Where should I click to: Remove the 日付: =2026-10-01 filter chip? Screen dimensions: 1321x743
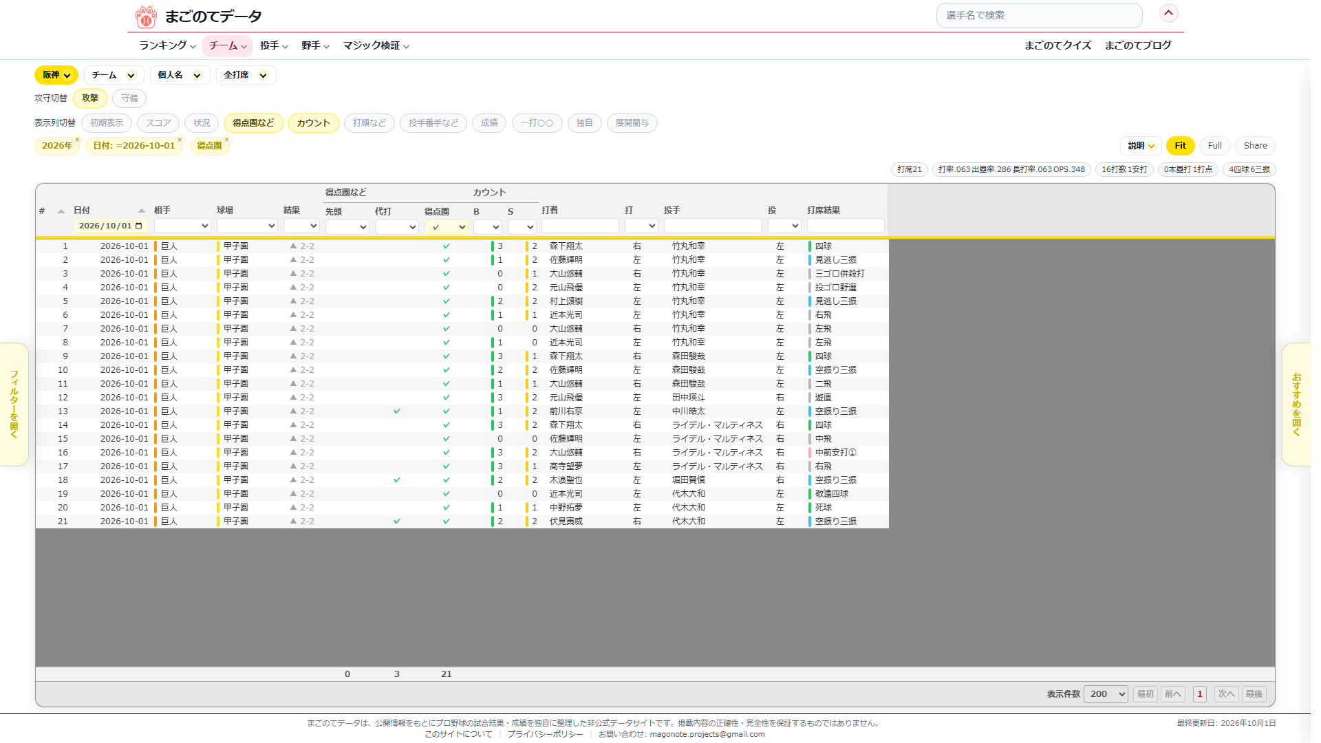[x=180, y=140]
